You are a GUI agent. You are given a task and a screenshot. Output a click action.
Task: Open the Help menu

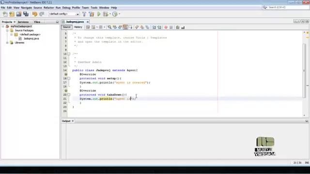[114, 8]
